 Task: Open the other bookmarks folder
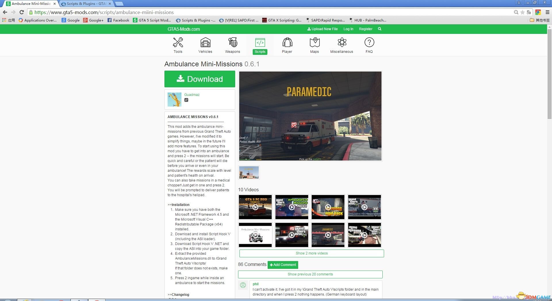[x=540, y=20]
